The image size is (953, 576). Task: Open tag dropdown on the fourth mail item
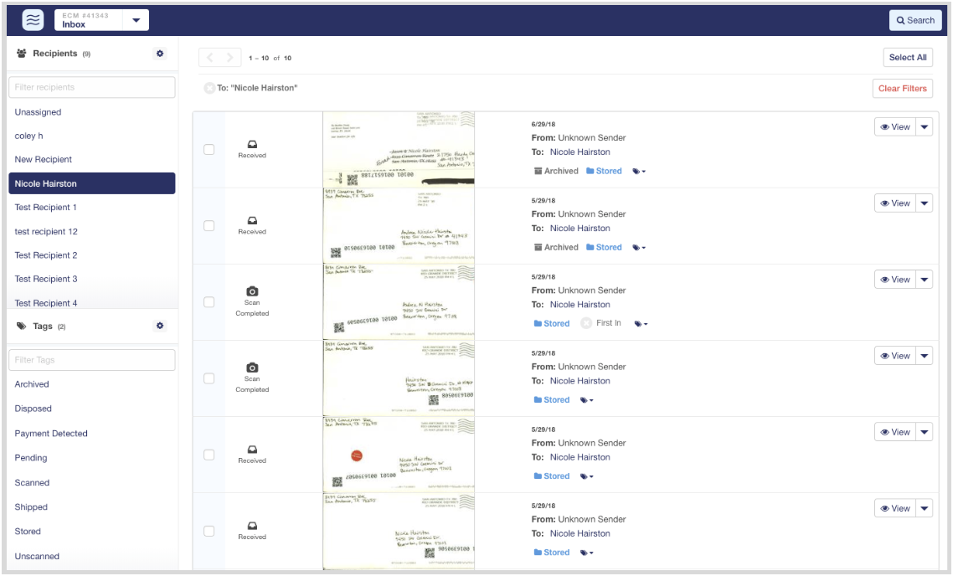pos(587,400)
